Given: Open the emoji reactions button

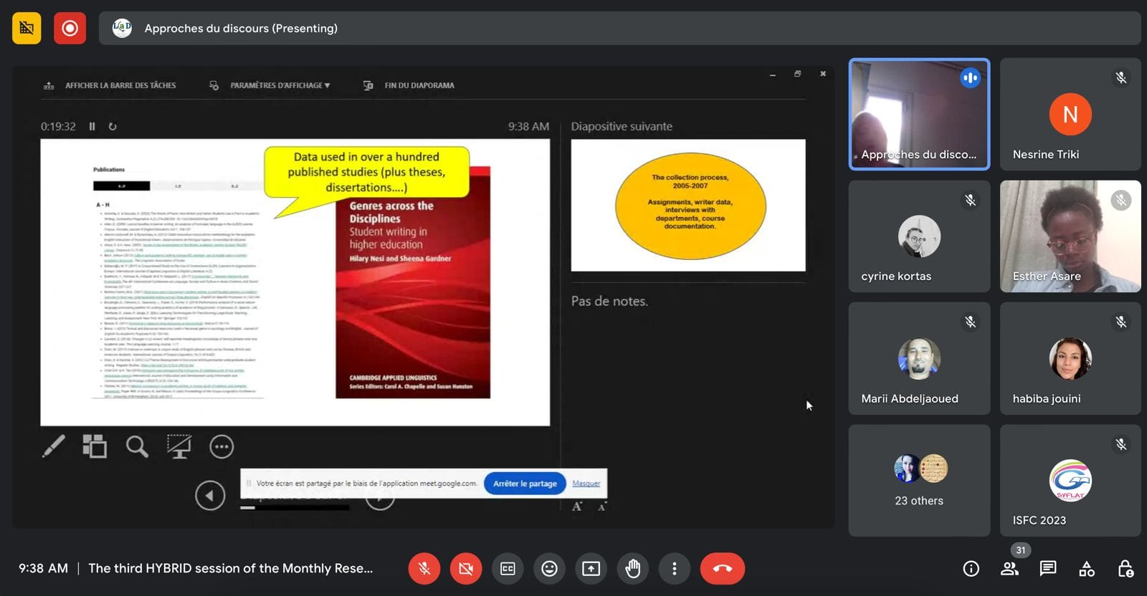Looking at the screenshot, I should pos(549,569).
